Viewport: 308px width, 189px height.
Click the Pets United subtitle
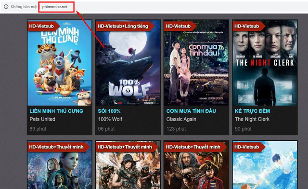coord(42,119)
